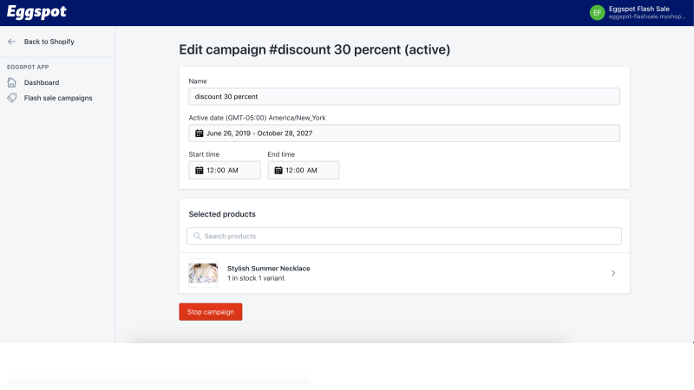Focus the Search products field
The width and height of the screenshot is (694, 390).
[404, 236]
